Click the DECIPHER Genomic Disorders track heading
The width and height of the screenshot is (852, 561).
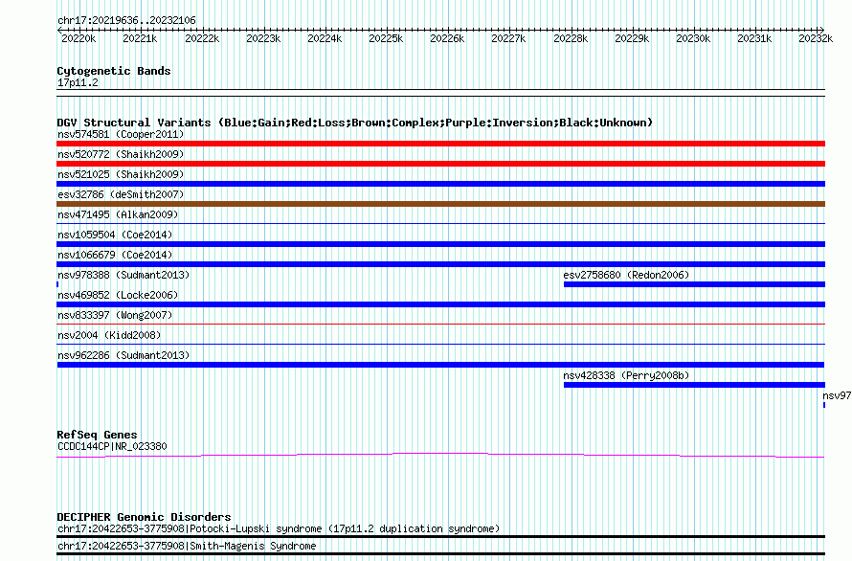(x=144, y=517)
